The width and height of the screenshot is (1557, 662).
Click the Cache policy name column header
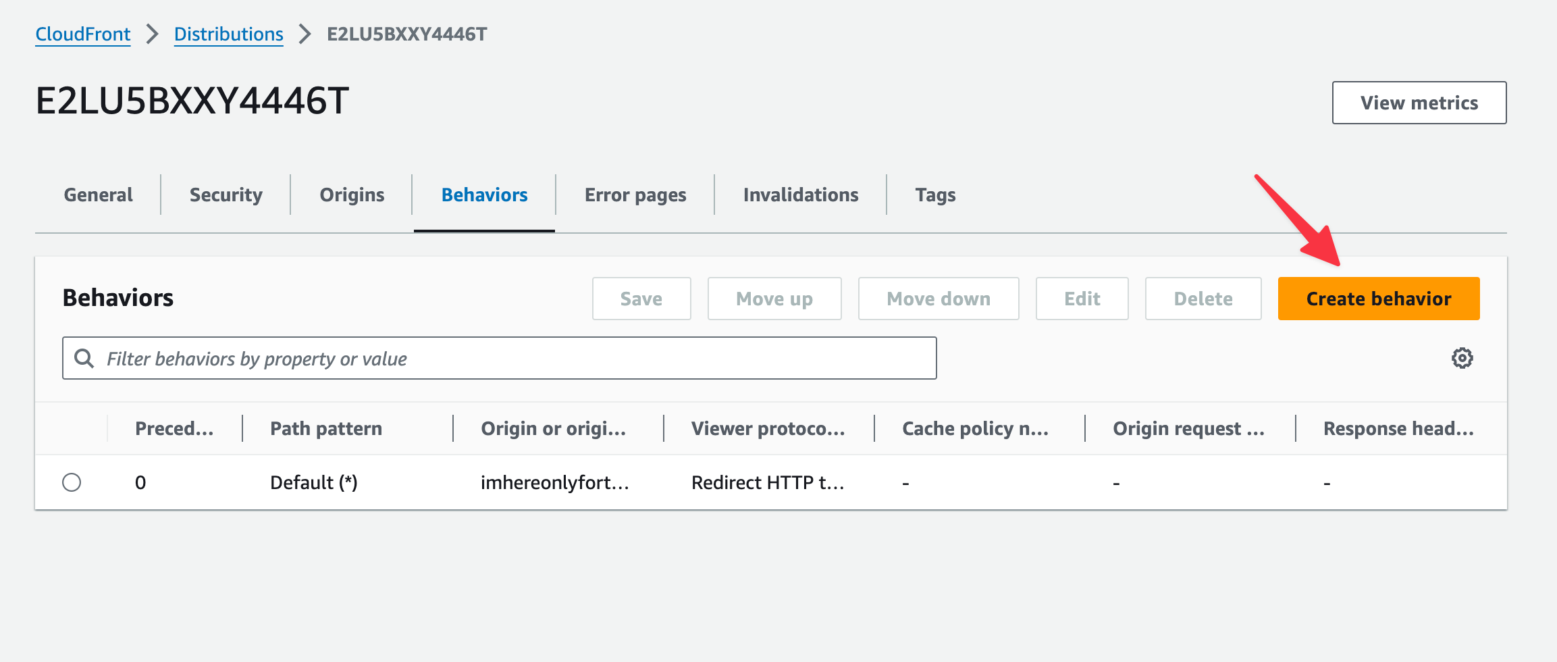coord(975,428)
